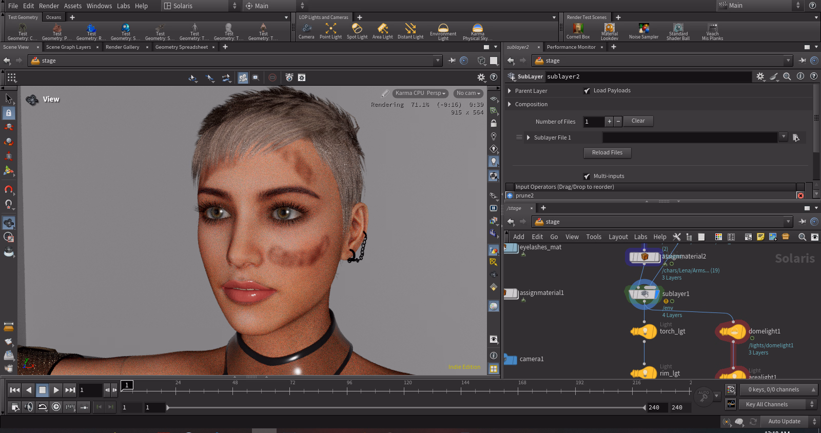Click the Reload Files button
Viewport: 821px width, 433px height.
tap(607, 153)
